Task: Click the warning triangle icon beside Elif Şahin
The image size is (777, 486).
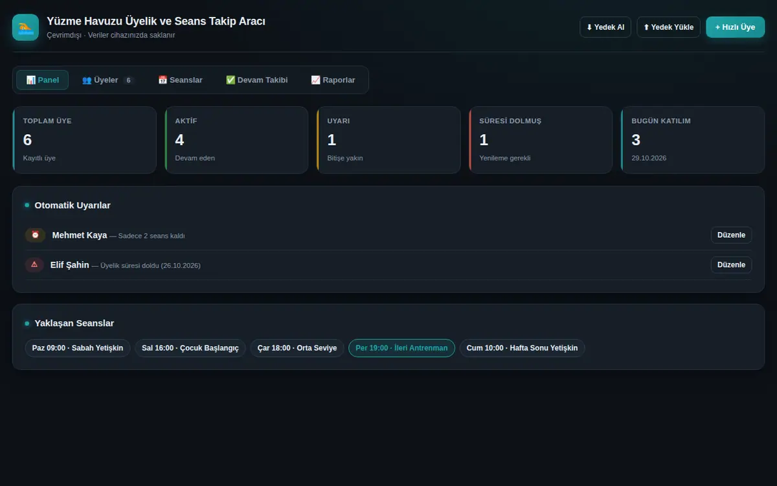Action: (x=34, y=265)
